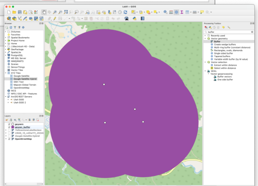Open a project with the folder icon
This screenshot has width=258, height=186.
[x=14, y=12]
